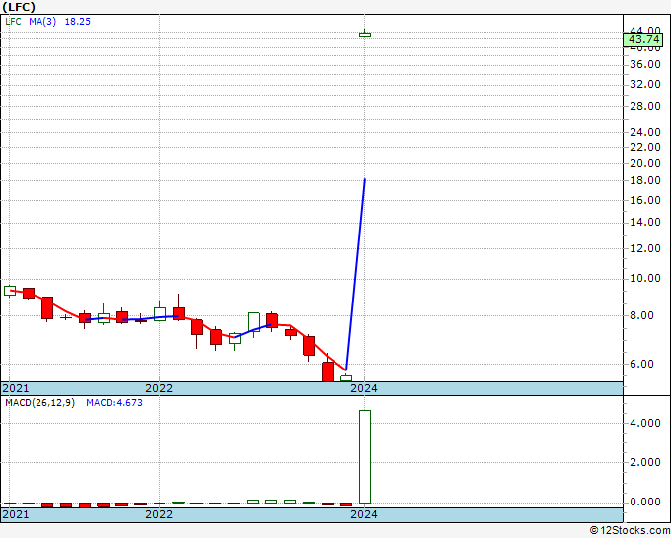Viewport: 671px width, 538px height.
Task: Click the 4.000 MACD axis label
Action: coord(645,423)
